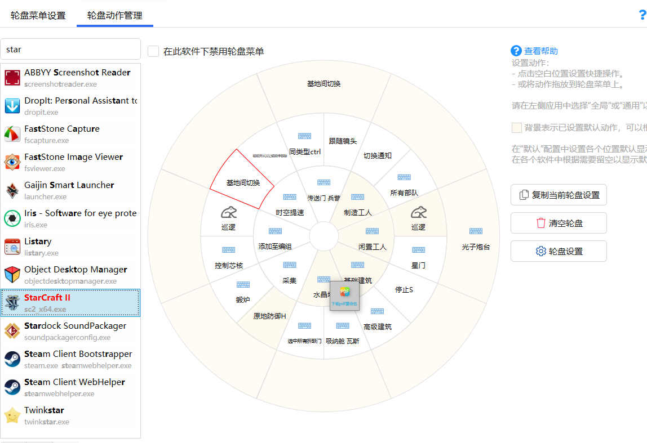647x443 pixels.
Task: Choose the Stardock SoundPackager icon
Action: pos(12,331)
